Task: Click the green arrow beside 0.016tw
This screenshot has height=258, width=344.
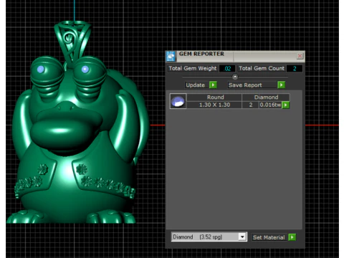Action: tap(286, 105)
